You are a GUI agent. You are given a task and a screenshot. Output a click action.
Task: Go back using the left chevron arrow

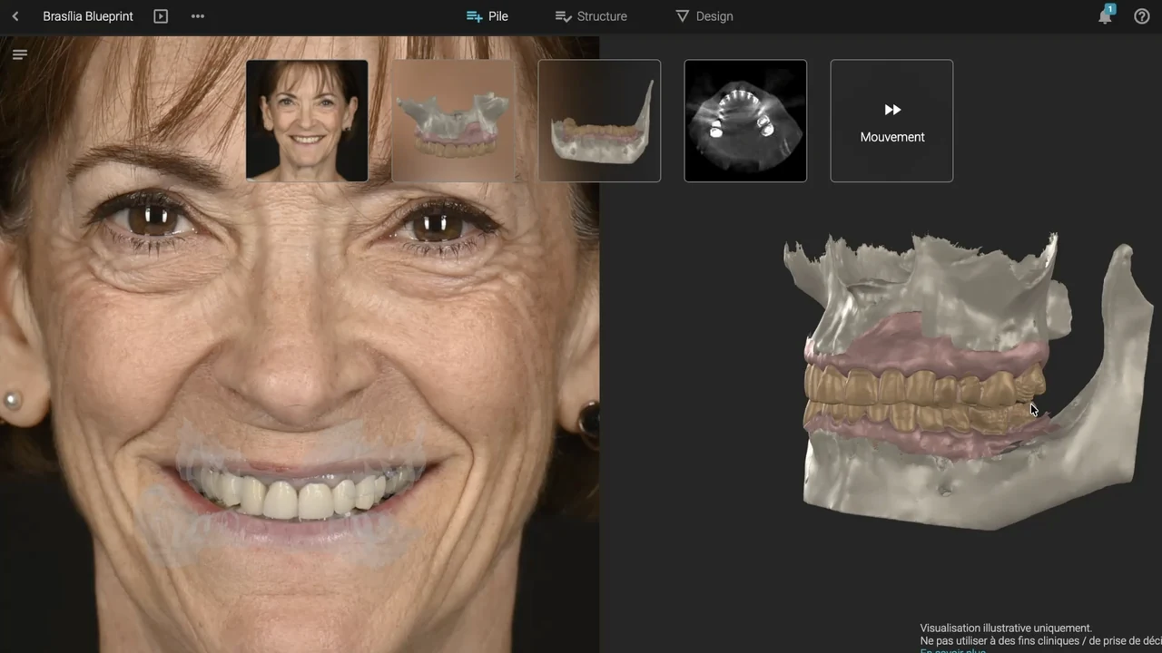[x=15, y=16]
